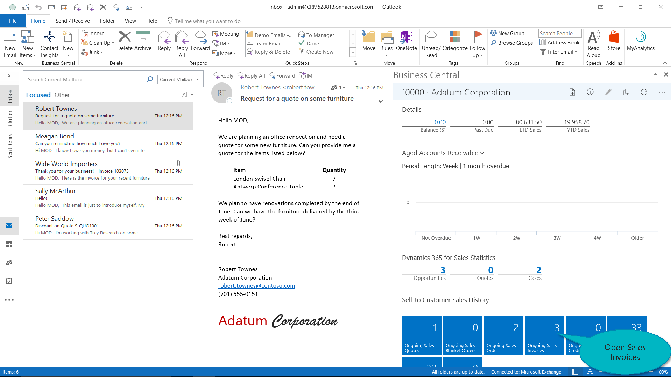671x377 pixels.
Task: Expand the Aged Accounts Receivable chevron
Action: pos(482,153)
